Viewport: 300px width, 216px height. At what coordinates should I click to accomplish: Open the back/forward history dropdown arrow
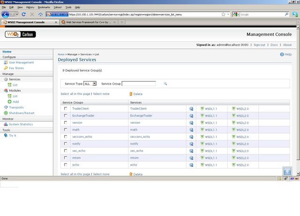[x=17, y=15]
